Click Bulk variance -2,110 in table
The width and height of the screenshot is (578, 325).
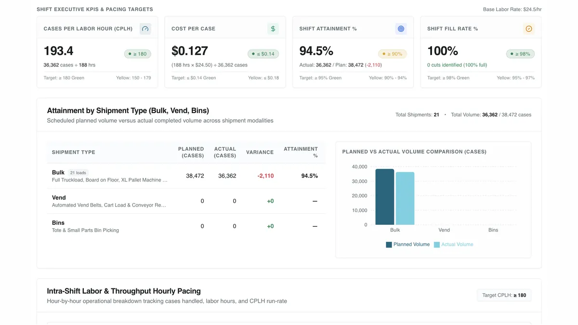coord(266,176)
